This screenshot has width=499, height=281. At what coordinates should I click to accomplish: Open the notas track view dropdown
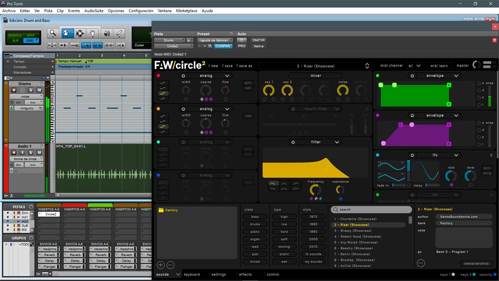tap(26, 97)
